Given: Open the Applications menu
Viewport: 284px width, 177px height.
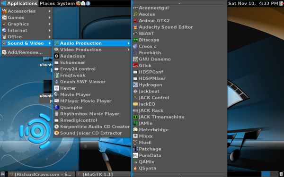Looking at the screenshot, I should click(19, 3).
